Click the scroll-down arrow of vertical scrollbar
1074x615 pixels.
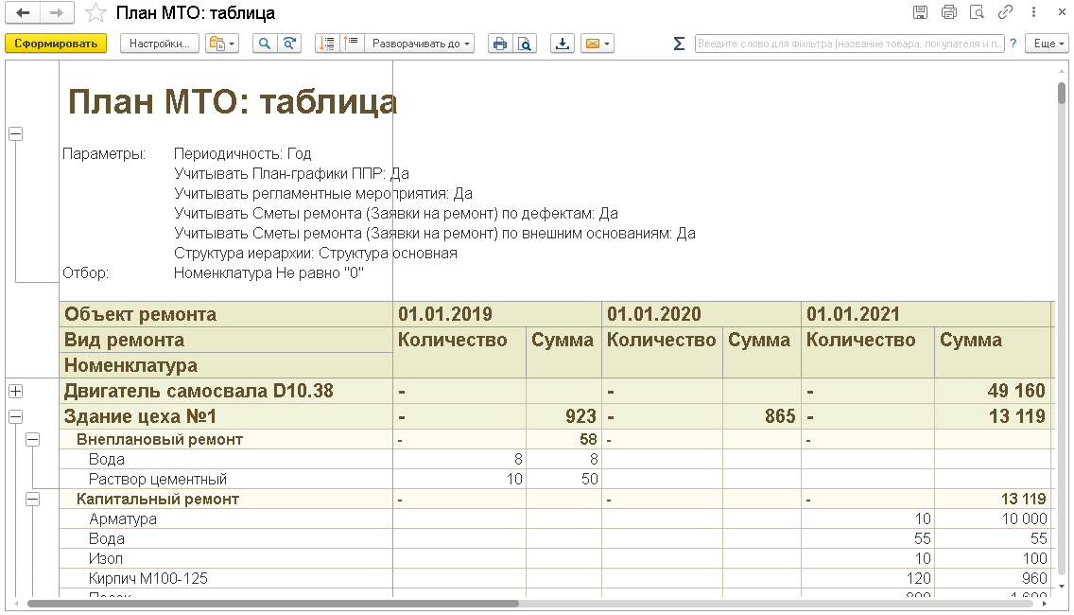coord(1062,587)
